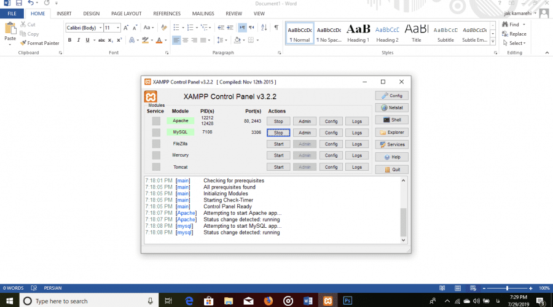Start the FileZilla module
The height and width of the screenshot is (307, 553).
pos(278,144)
